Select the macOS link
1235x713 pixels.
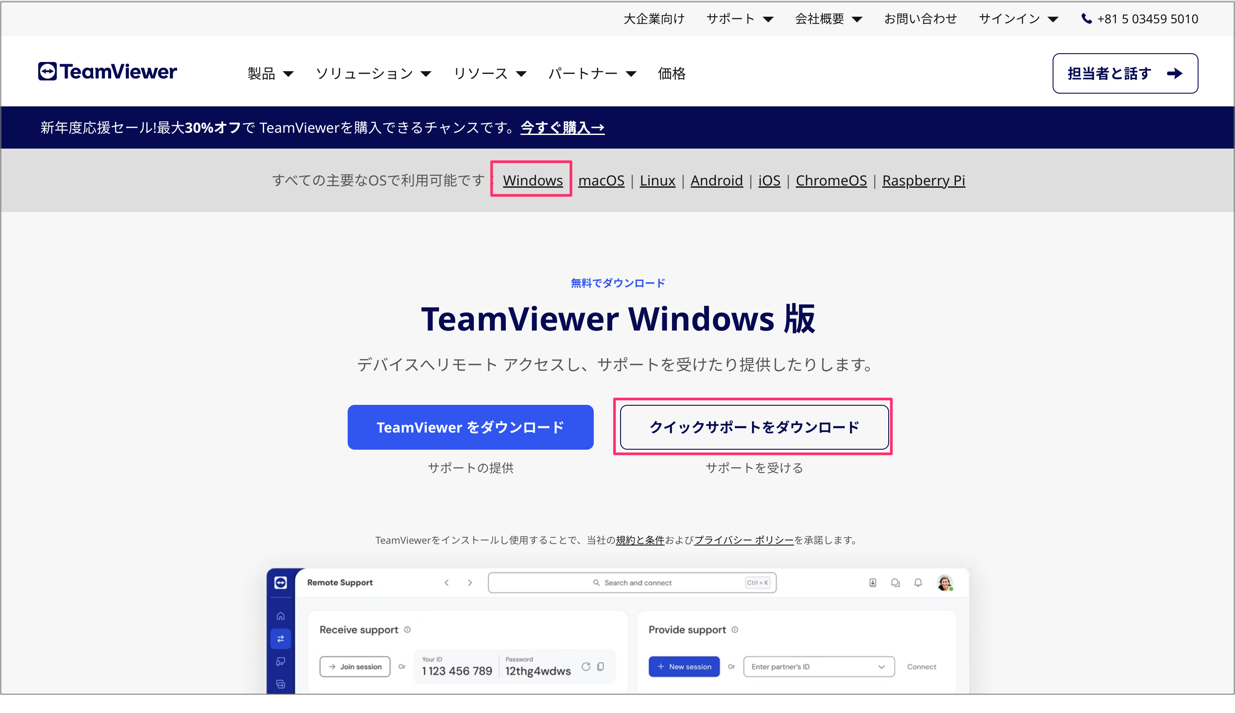tap(601, 181)
